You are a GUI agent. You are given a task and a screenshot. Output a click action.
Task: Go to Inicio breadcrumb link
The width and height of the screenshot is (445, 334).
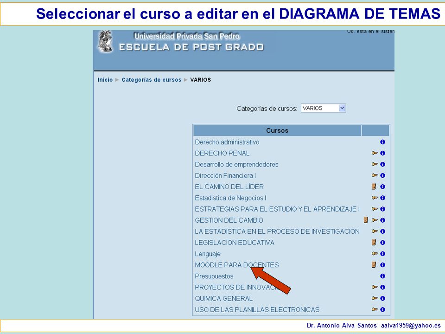coord(105,80)
